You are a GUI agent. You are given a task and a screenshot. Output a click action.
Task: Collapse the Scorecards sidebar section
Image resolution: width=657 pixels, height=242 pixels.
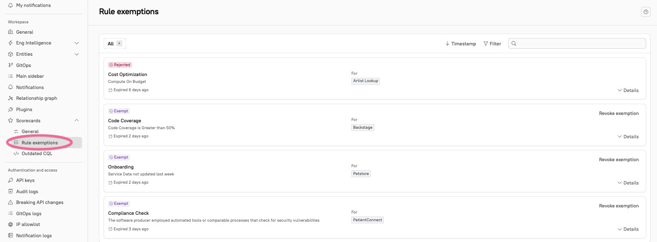77,121
